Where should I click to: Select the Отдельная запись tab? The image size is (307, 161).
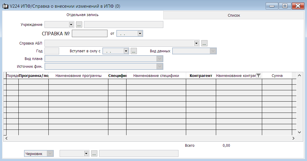coord(83,15)
